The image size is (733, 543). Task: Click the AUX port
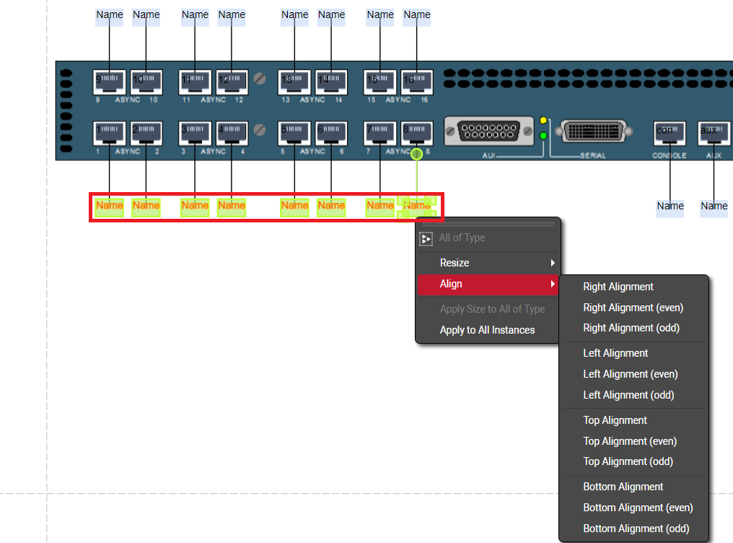714,134
